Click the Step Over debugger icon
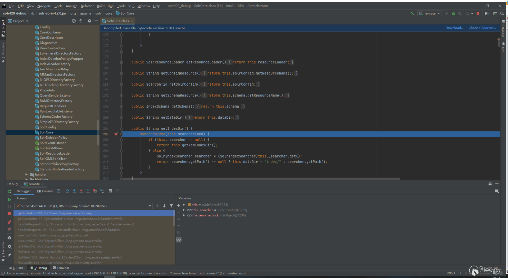The image size is (508, 278). click(x=67, y=191)
